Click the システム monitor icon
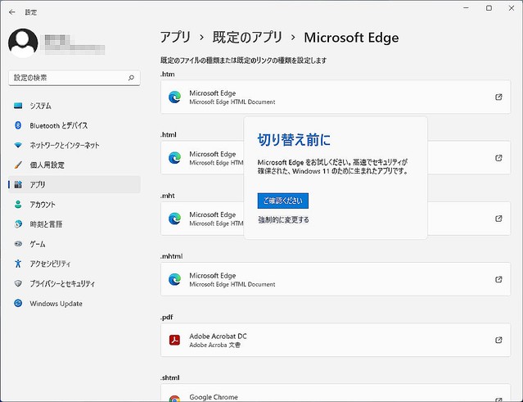This screenshot has height=402, width=523. click(18, 106)
